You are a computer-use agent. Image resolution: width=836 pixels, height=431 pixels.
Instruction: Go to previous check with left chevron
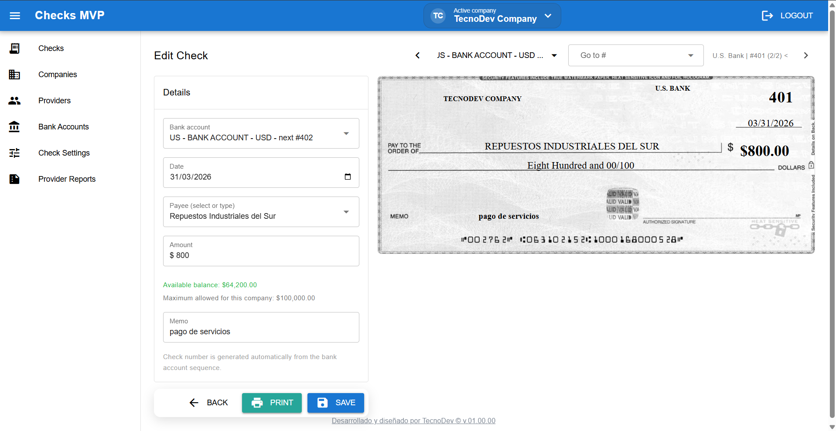point(417,55)
